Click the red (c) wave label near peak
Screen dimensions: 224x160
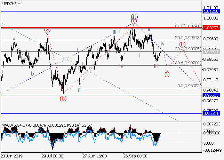(x=134, y=21)
